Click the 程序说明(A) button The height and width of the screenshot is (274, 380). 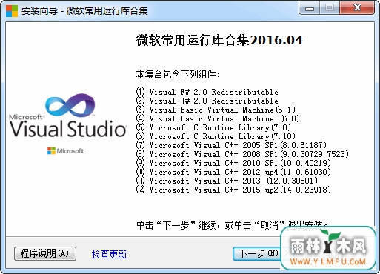point(45,253)
